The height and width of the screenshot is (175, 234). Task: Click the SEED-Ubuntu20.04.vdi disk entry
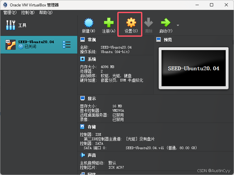(161, 148)
